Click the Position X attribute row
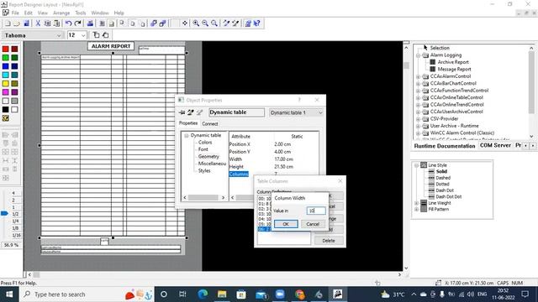The height and width of the screenshot is (302, 538). pos(273,144)
